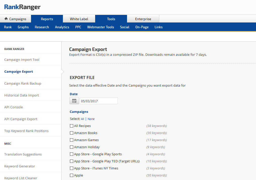Click the Select None campaigns link

pyautogui.click(x=91, y=119)
